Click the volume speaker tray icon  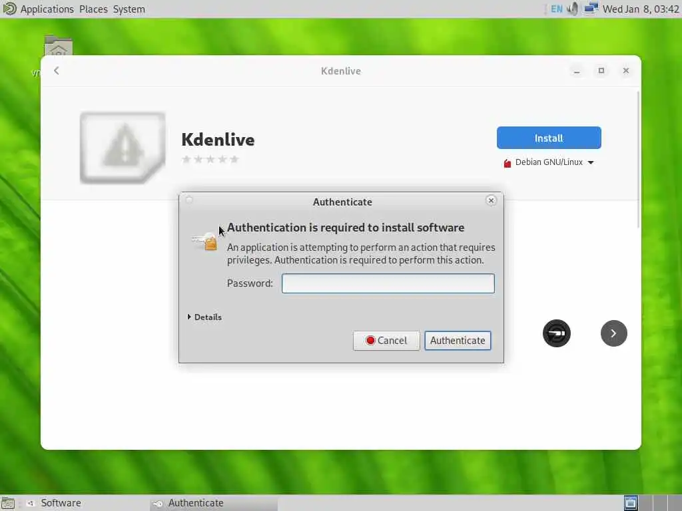click(573, 9)
